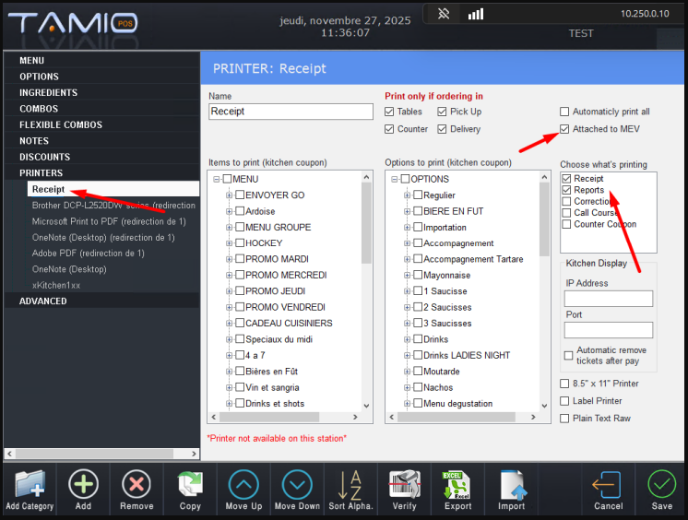Toggle the Pick Up checkbox

coord(442,112)
